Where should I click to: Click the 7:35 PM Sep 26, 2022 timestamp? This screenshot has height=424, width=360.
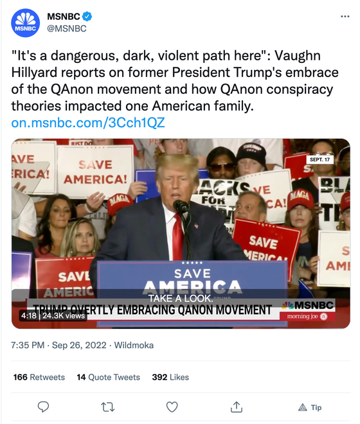click(59, 345)
